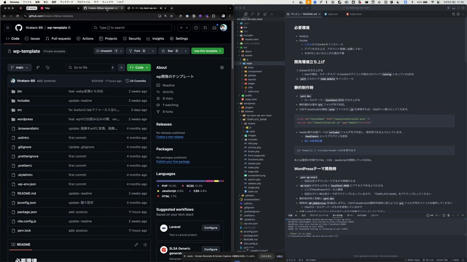Open the green Code dropdown
This screenshot has height=262, width=467.
pyautogui.click(x=139, y=67)
